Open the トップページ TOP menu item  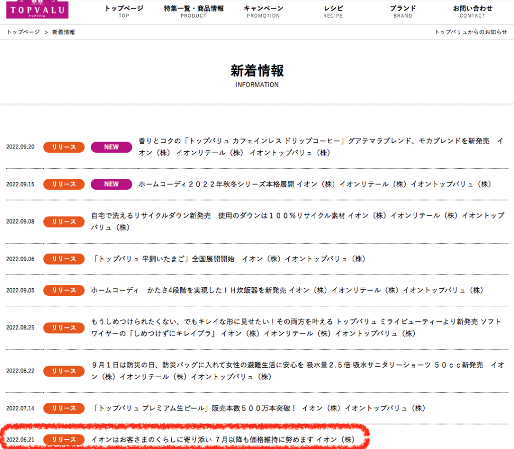click(124, 12)
